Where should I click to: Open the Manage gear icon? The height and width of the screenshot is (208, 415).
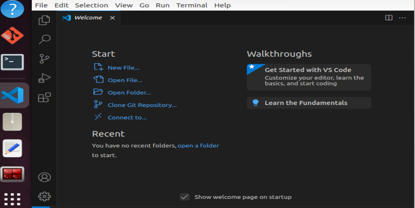click(44, 196)
